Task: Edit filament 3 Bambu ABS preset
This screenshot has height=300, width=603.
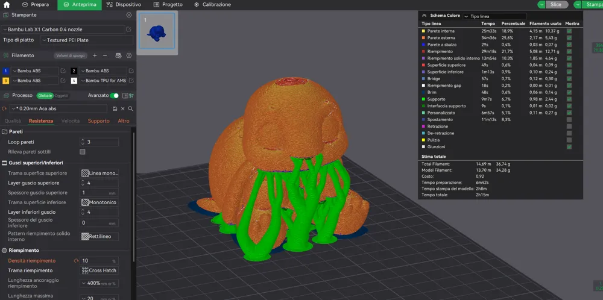Action: click(63, 81)
